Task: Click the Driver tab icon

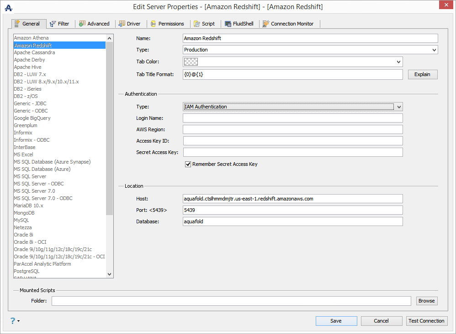Action: pyautogui.click(x=122, y=24)
